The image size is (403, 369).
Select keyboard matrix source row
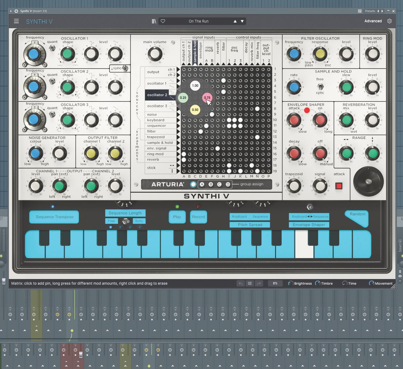tap(161, 120)
